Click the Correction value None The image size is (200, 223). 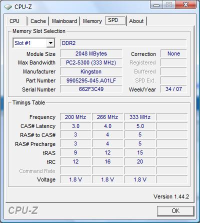[173, 53]
